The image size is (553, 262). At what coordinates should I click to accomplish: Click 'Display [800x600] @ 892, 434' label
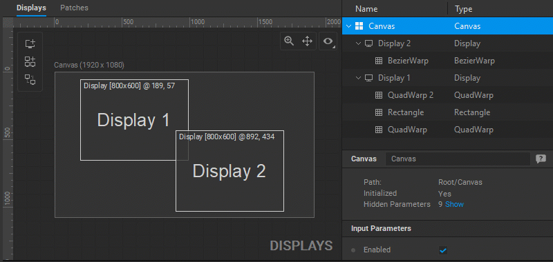tap(227, 137)
